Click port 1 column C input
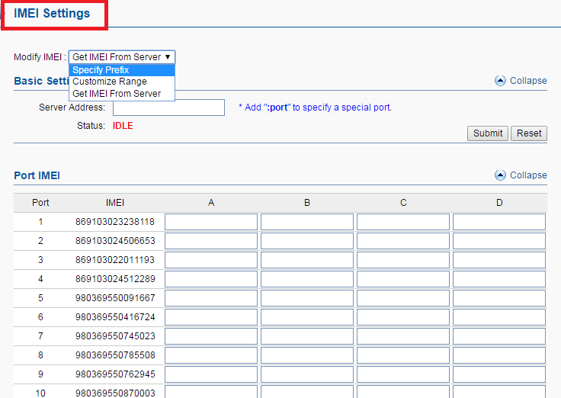561x398 pixels. 403,222
